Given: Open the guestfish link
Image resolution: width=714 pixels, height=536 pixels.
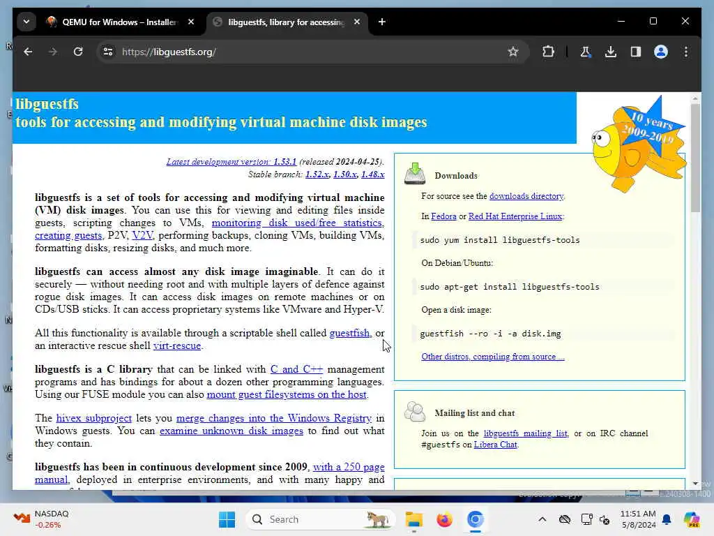Looking at the screenshot, I should coord(350,333).
